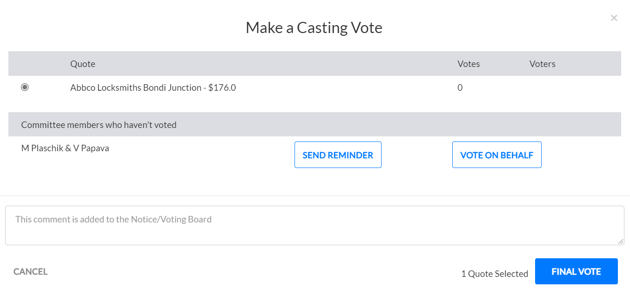Cancel the casting vote
This screenshot has width=630, height=289.
click(x=30, y=271)
